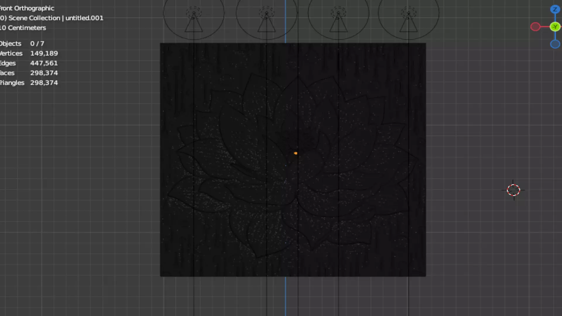562x316 pixels.
Task: Click the Triangles 298,374 statistic
Action: tap(29, 83)
